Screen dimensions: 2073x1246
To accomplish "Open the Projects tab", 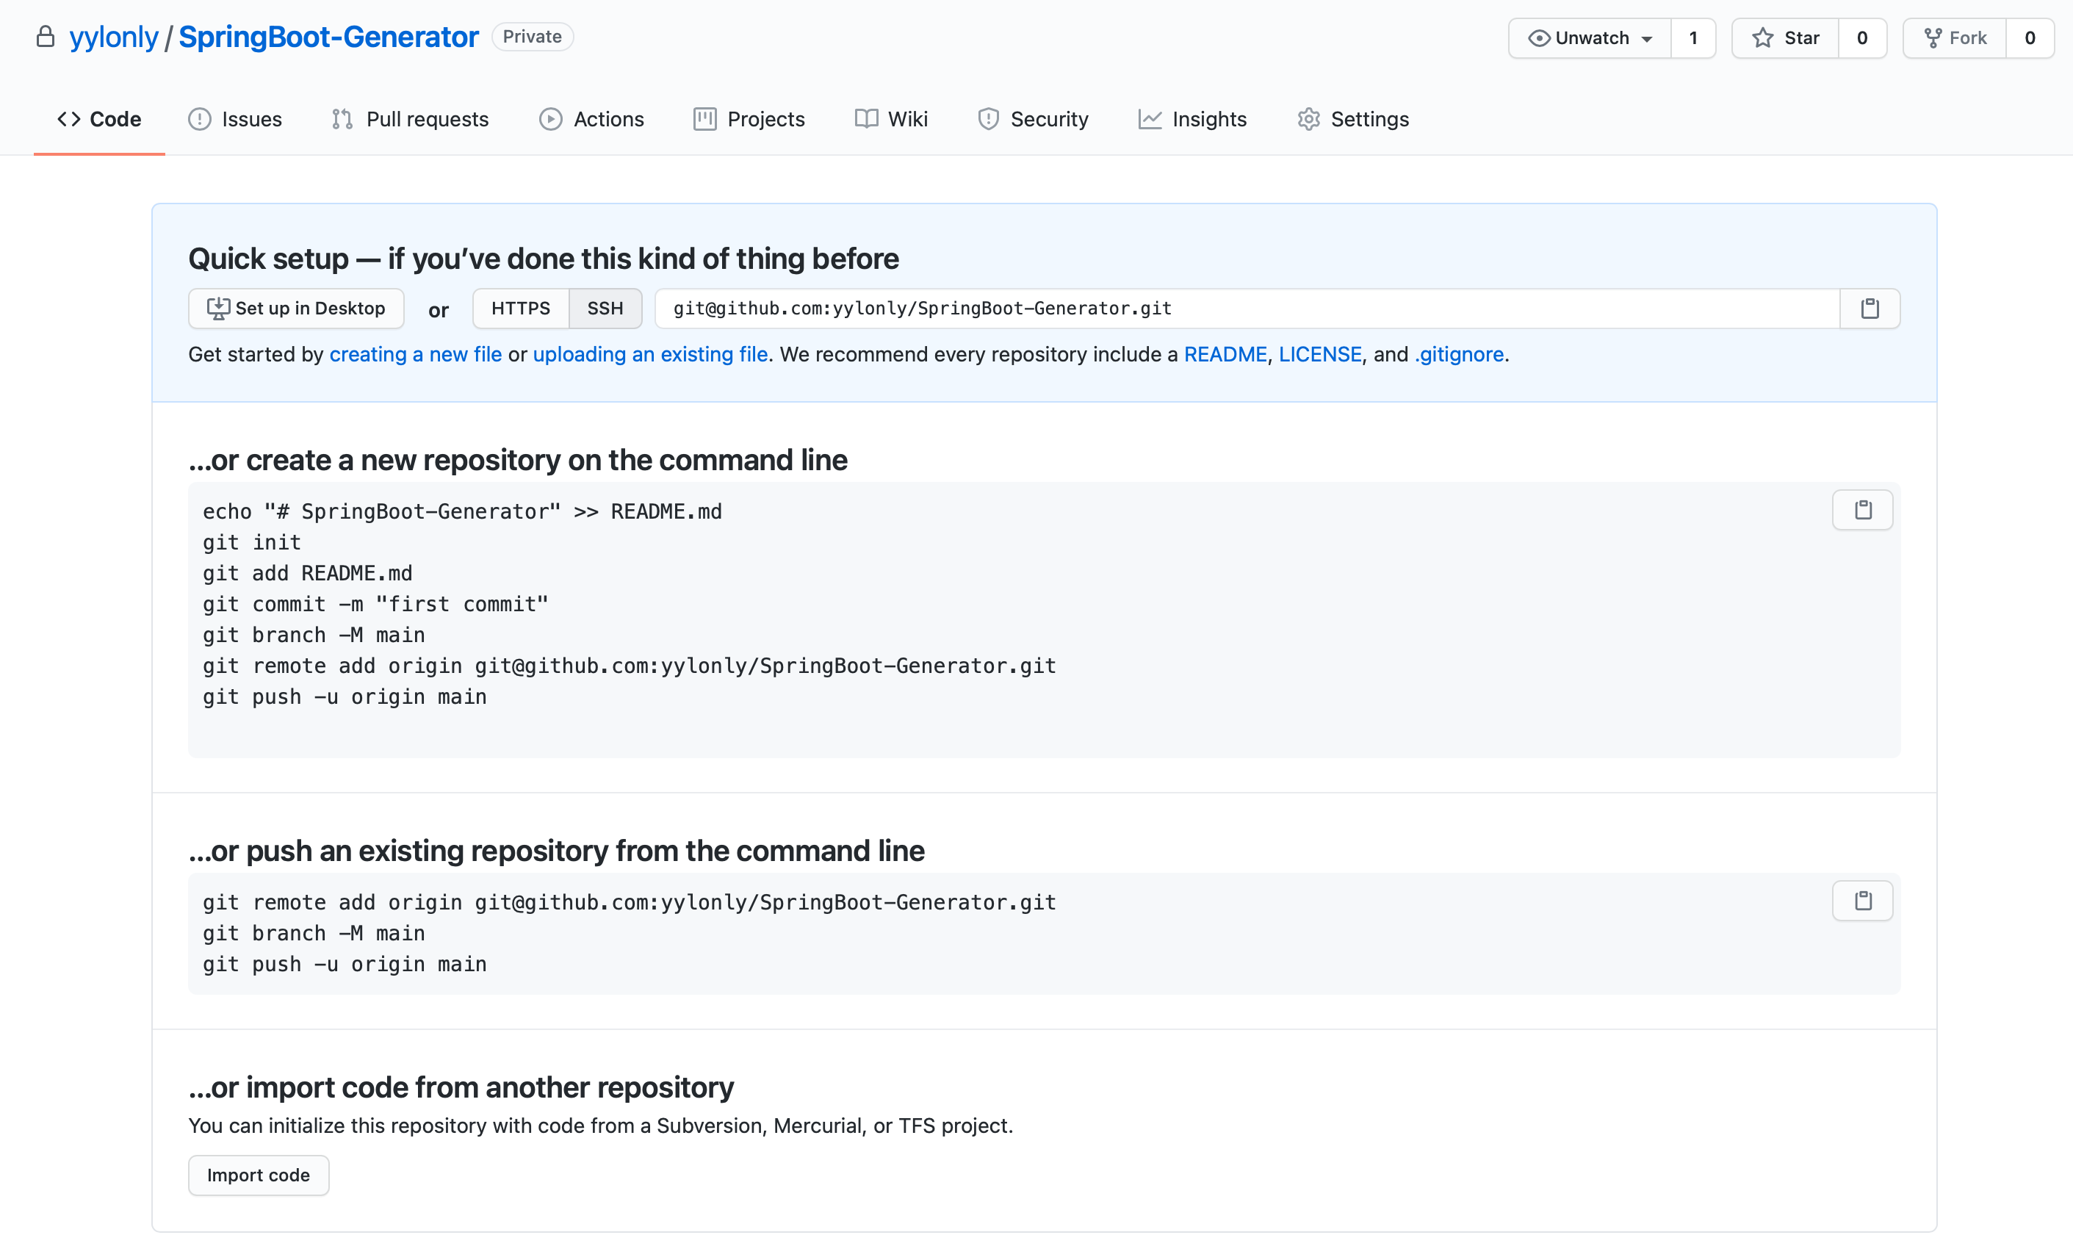I will click(749, 119).
